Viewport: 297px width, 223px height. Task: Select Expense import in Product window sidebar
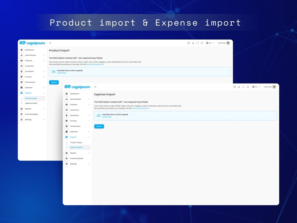click(31, 103)
